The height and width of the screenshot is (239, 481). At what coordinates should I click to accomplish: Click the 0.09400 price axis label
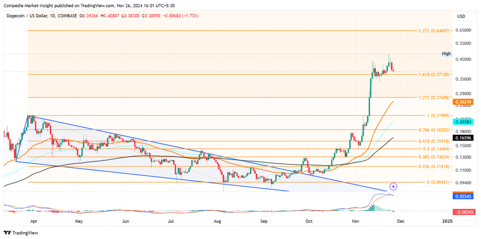click(463, 183)
